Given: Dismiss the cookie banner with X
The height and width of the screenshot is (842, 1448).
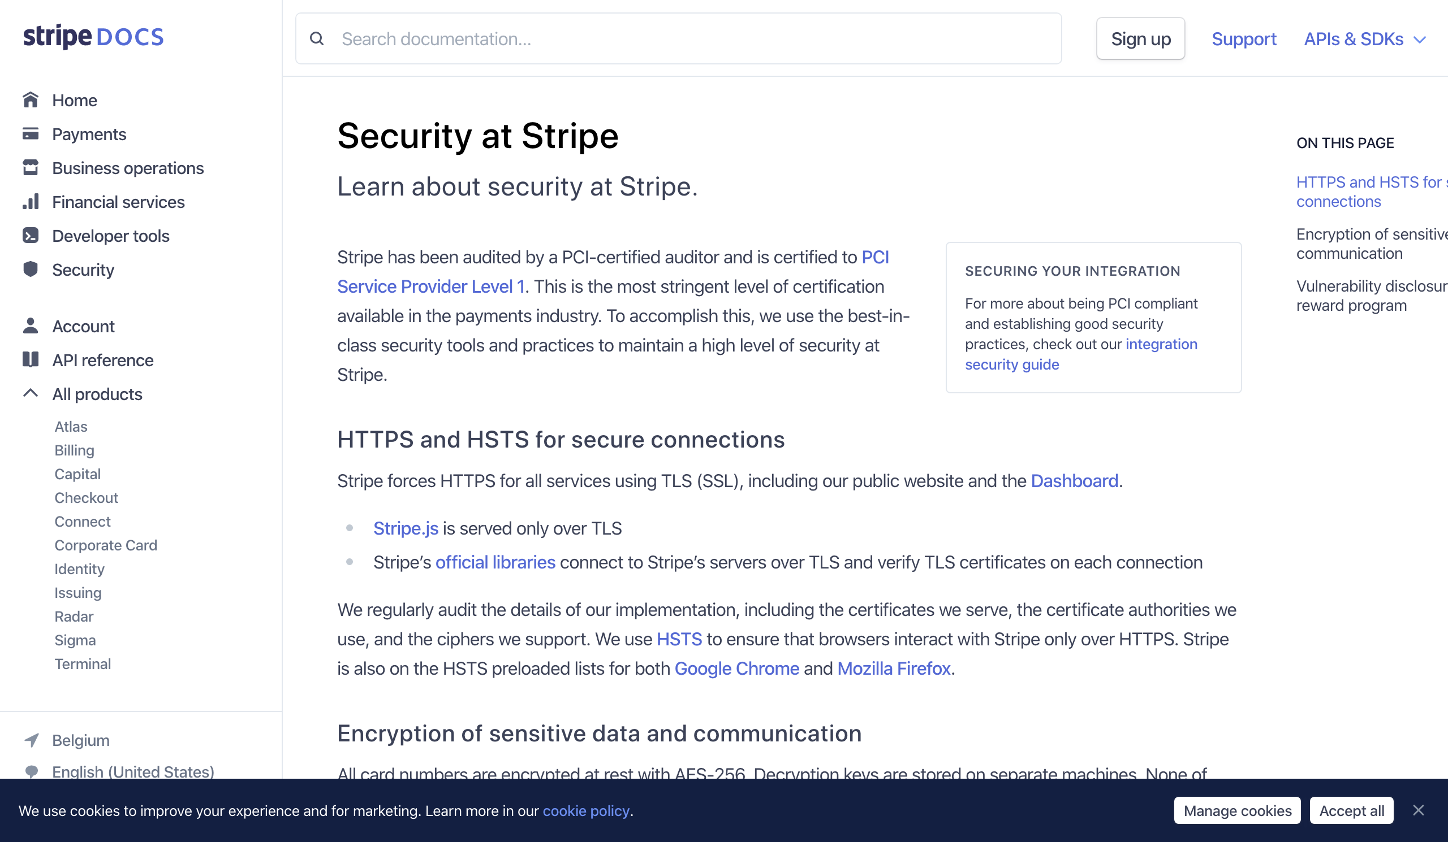Looking at the screenshot, I should (x=1419, y=810).
